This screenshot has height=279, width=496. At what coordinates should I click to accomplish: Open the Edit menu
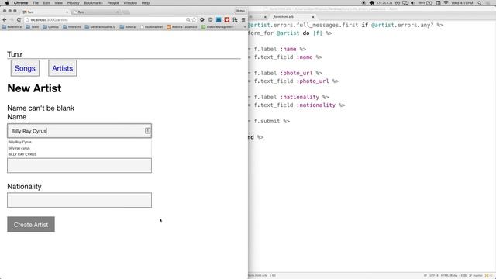coord(46,3)
